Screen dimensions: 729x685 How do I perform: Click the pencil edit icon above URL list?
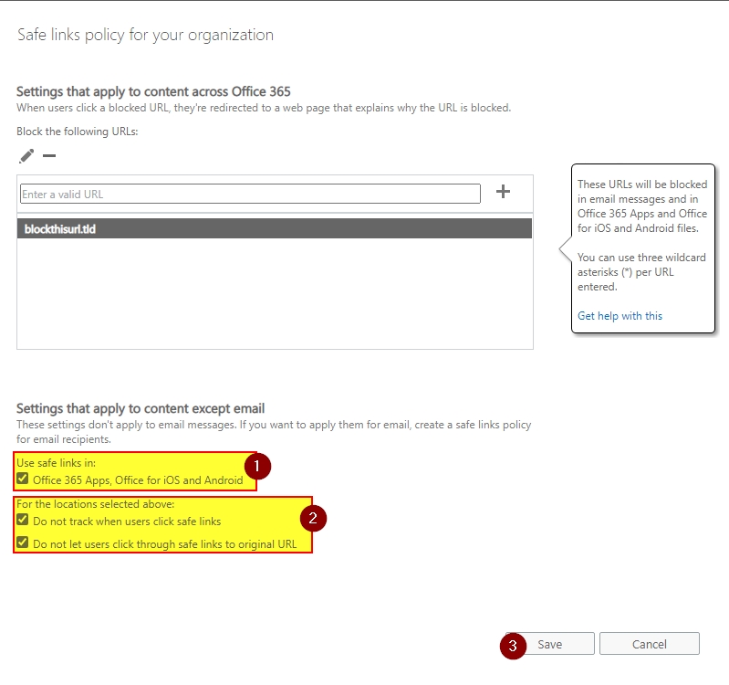point(26,156)
